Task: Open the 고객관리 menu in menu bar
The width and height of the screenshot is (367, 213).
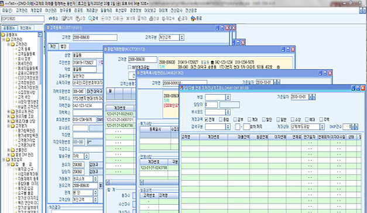Action: [22, 11]
